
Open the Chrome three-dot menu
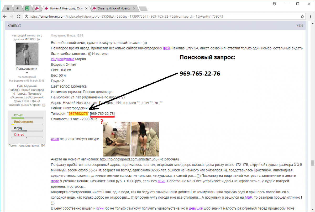[309, 16]
